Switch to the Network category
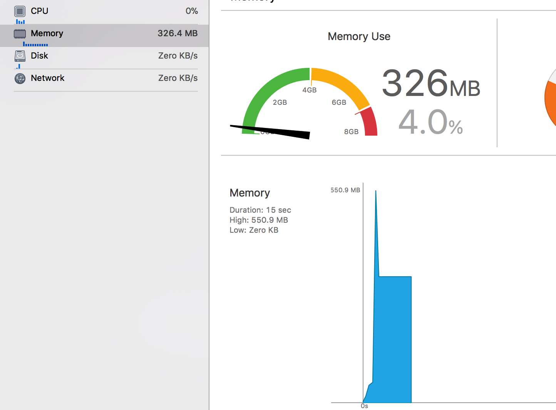 point(48,78)
